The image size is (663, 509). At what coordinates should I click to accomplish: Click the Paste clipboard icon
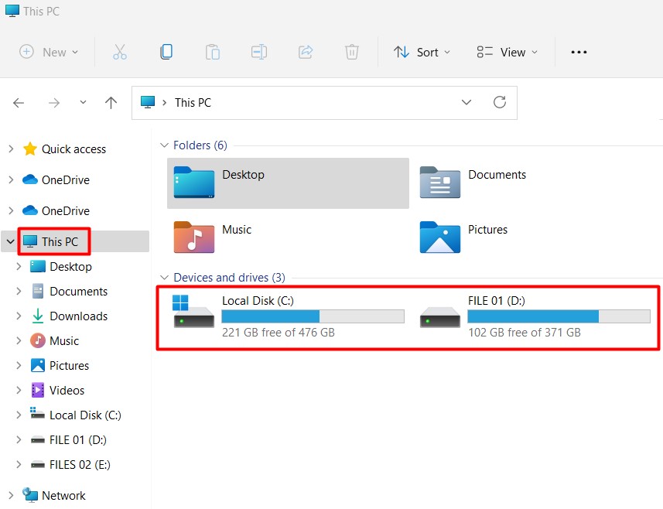pos(212,52)
